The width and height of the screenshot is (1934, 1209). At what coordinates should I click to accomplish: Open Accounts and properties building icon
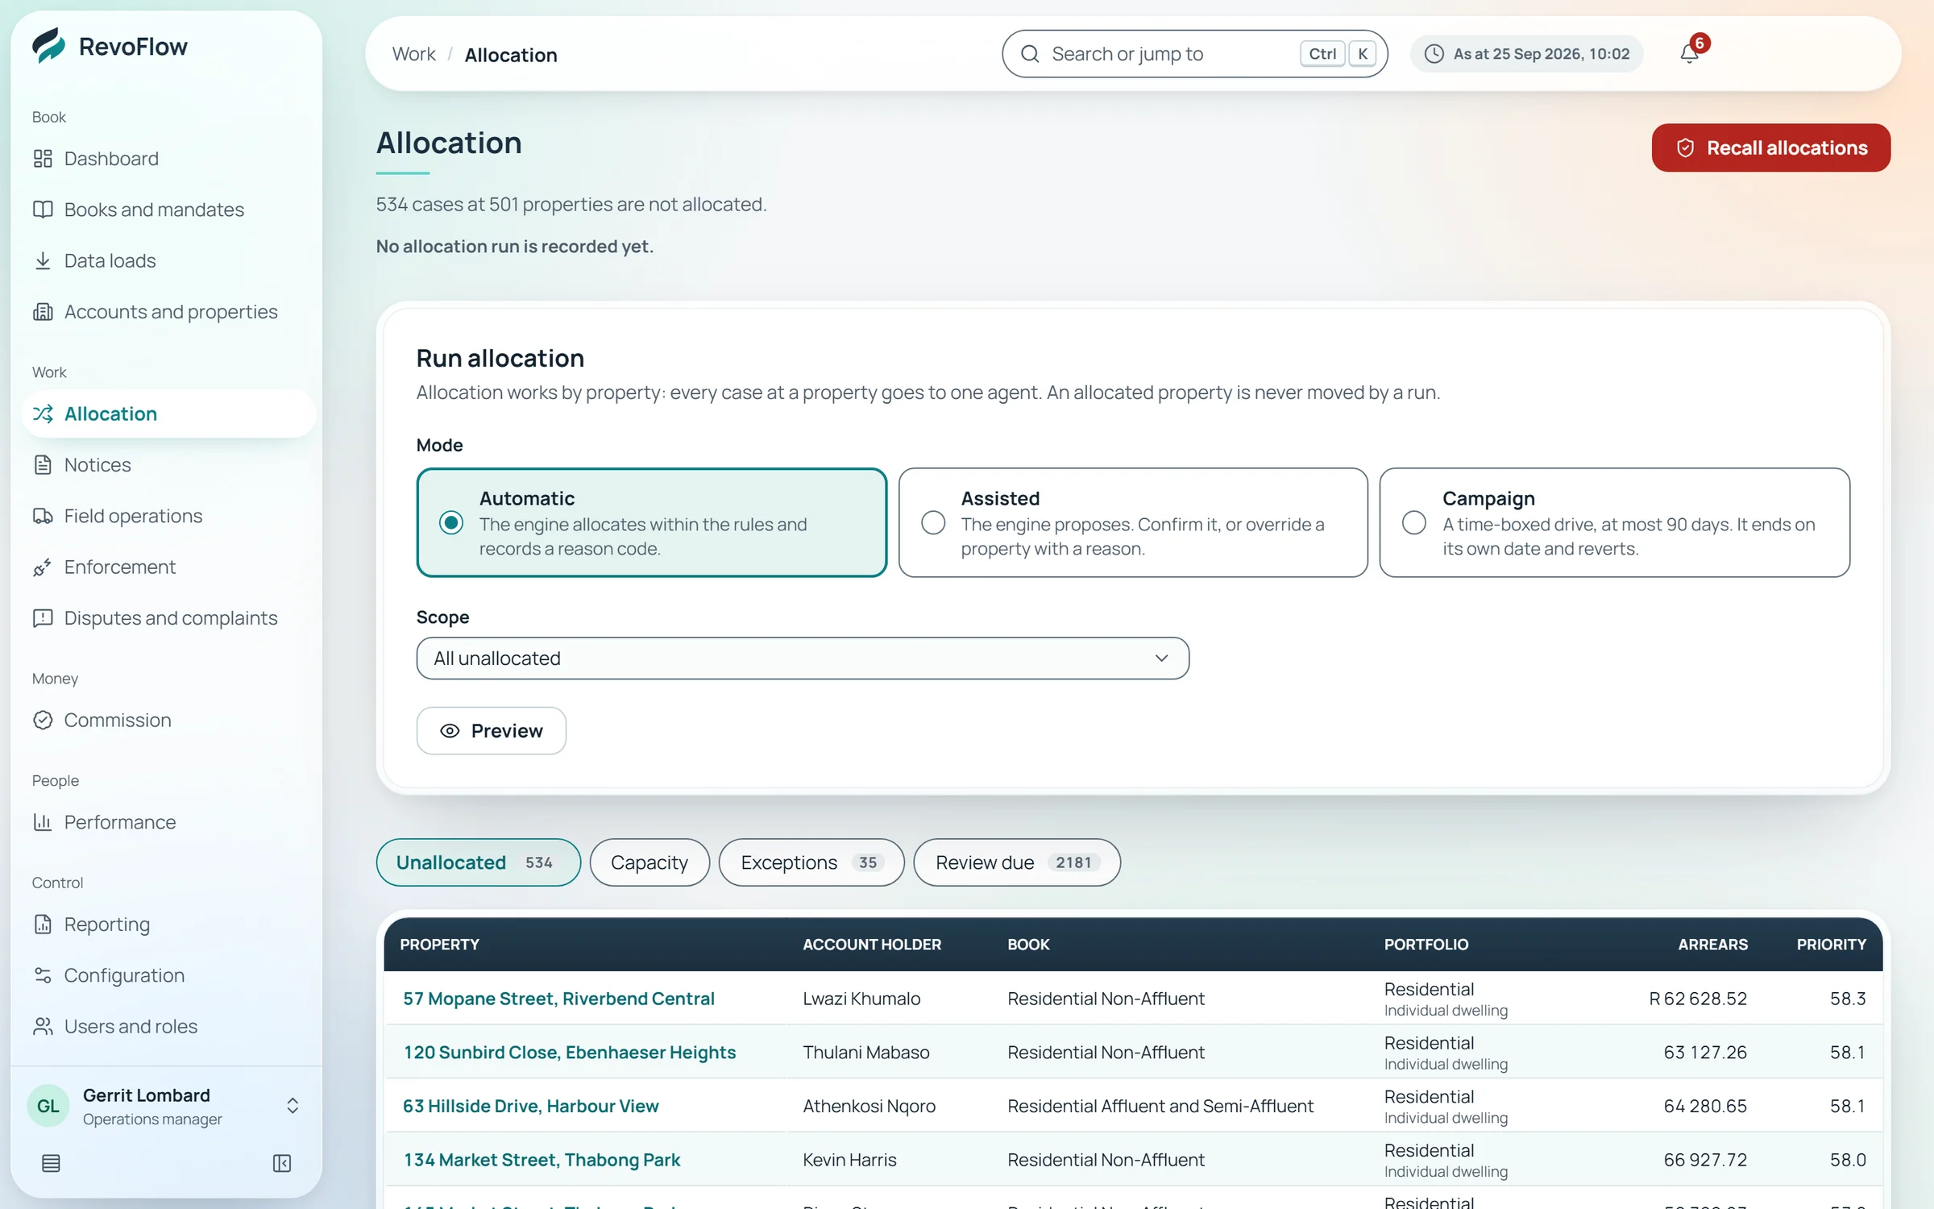43,312
